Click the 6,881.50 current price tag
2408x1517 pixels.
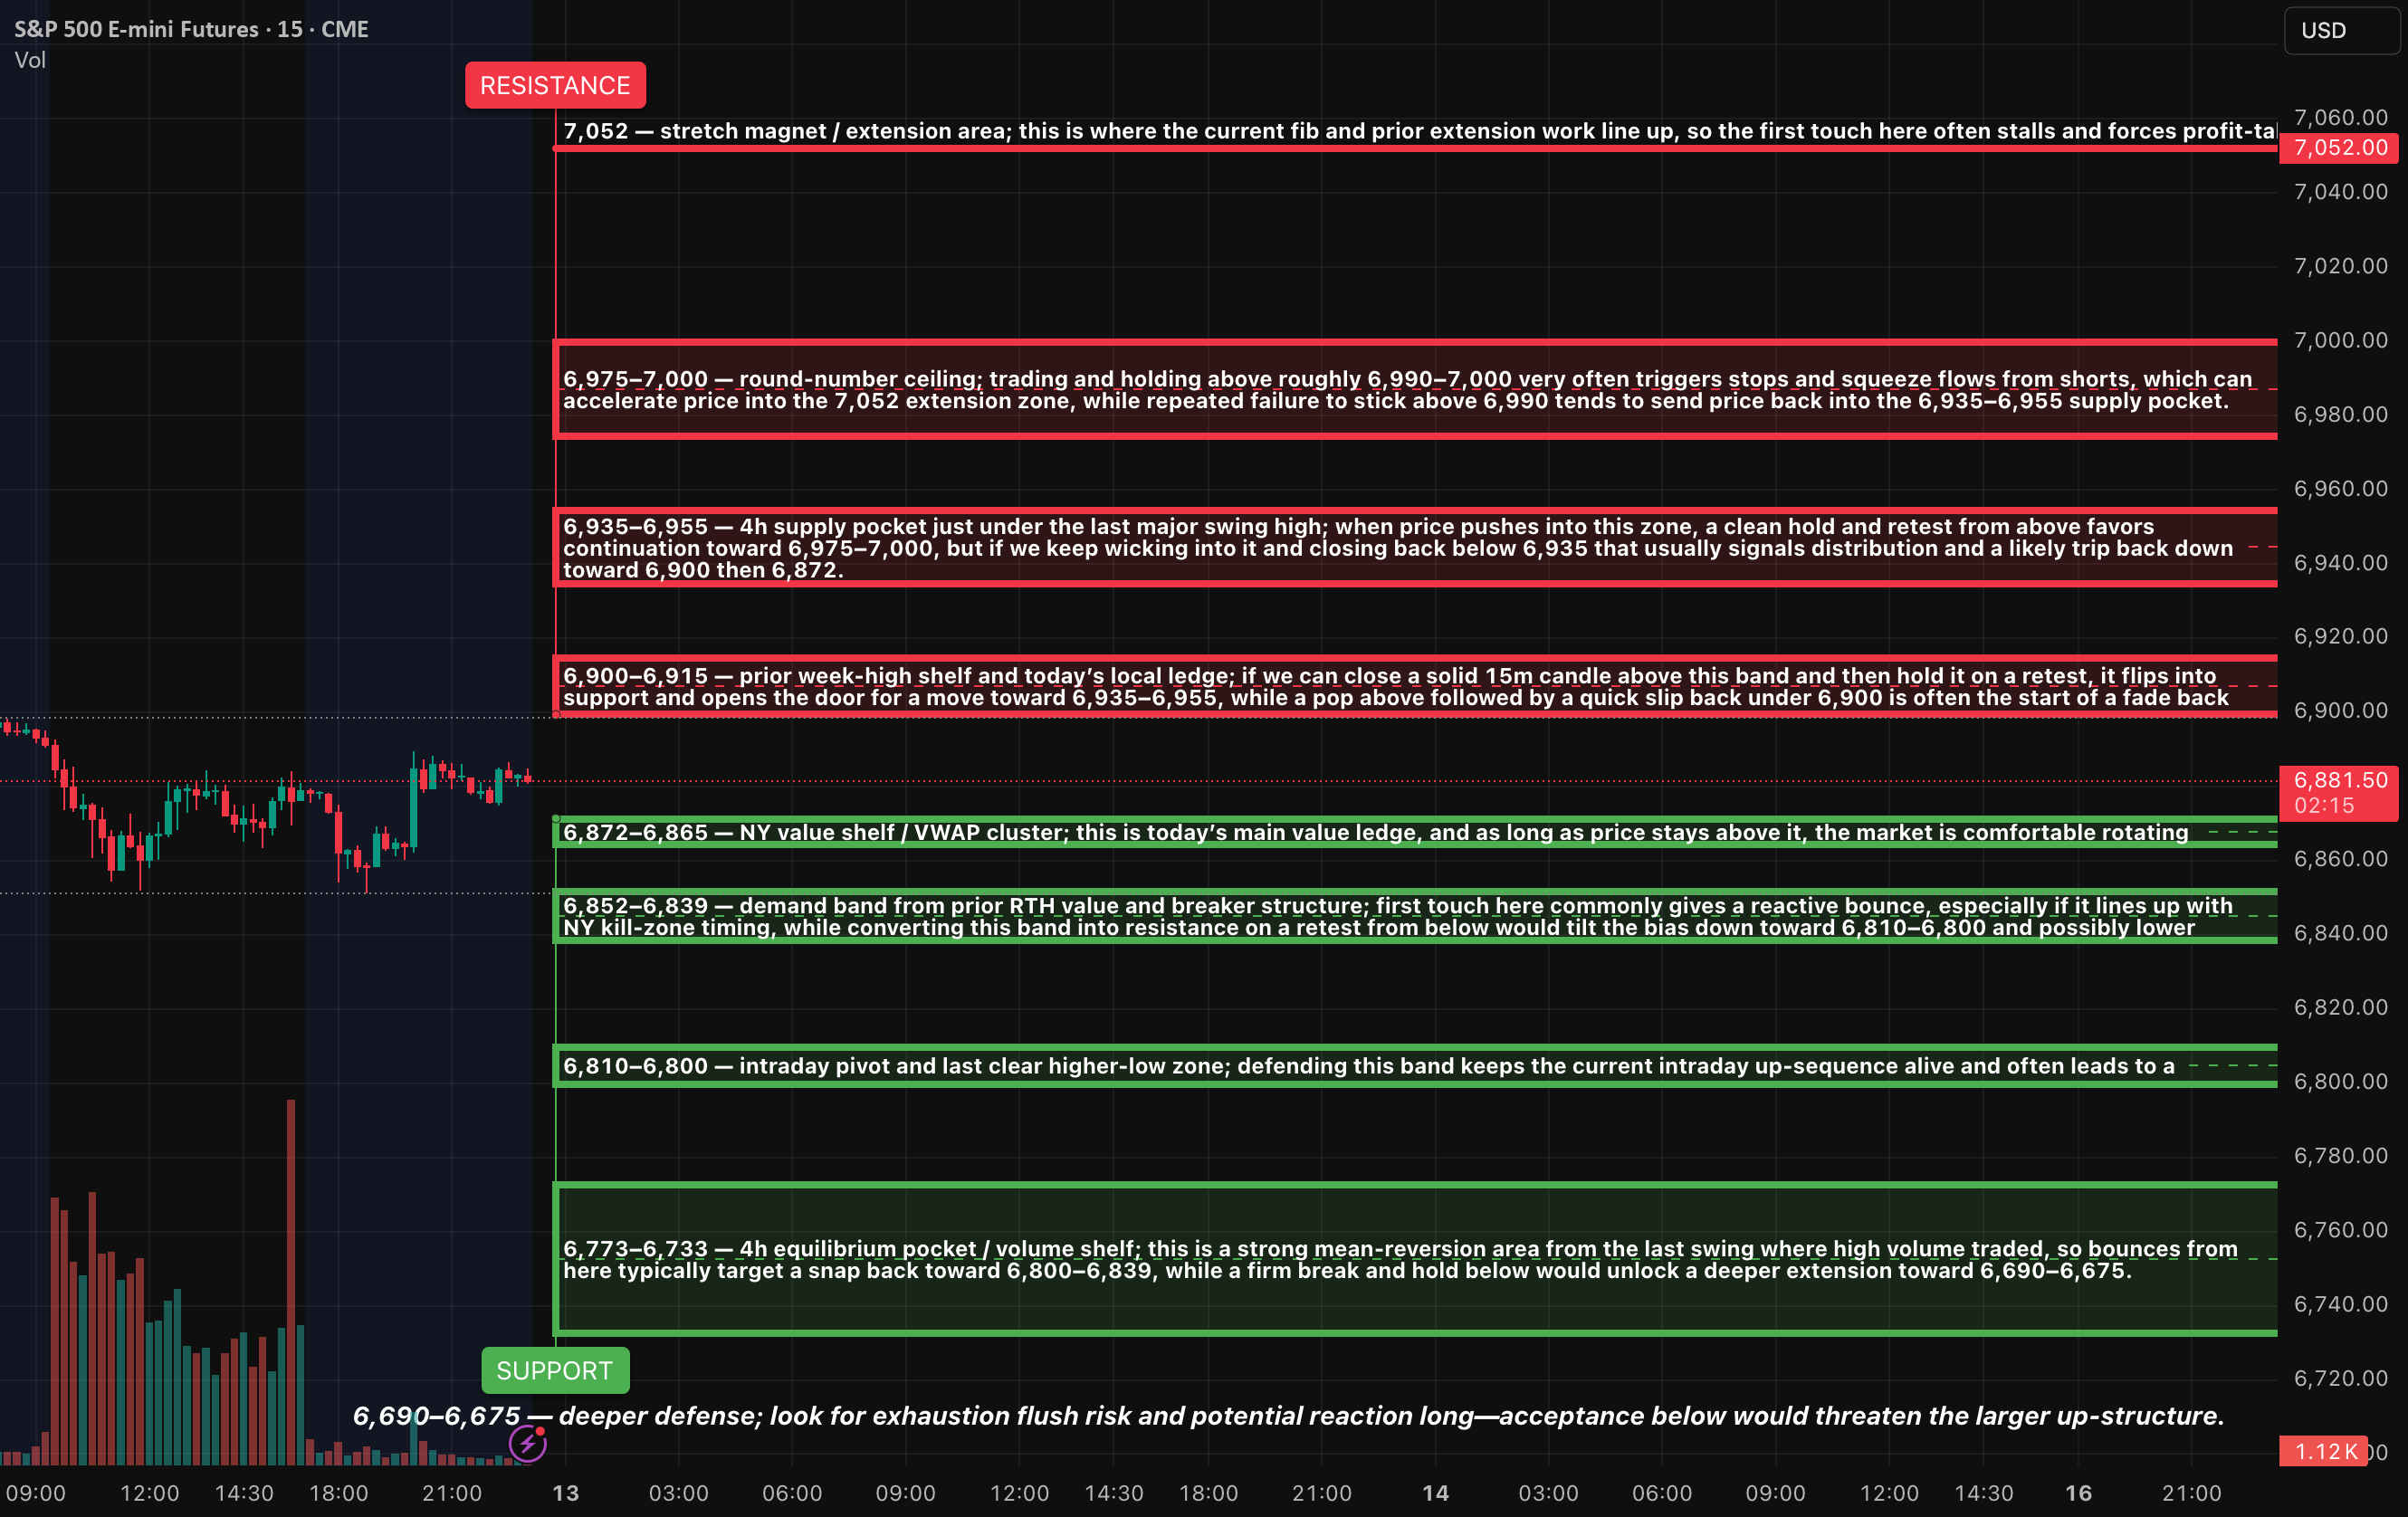2337,781
